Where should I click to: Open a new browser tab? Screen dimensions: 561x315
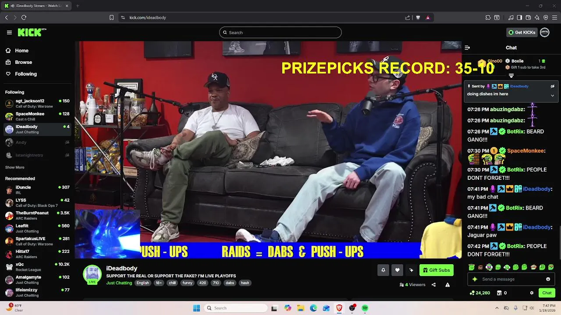[x=78, y=6]
